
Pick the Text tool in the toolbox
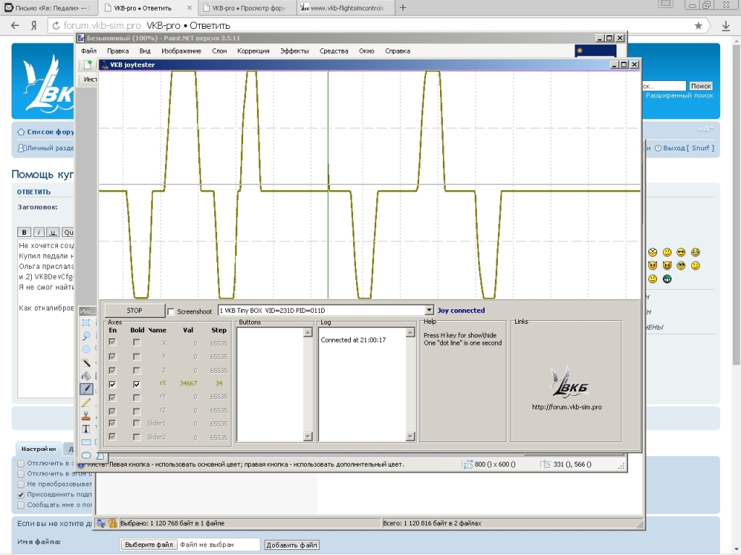coord(86,429)
